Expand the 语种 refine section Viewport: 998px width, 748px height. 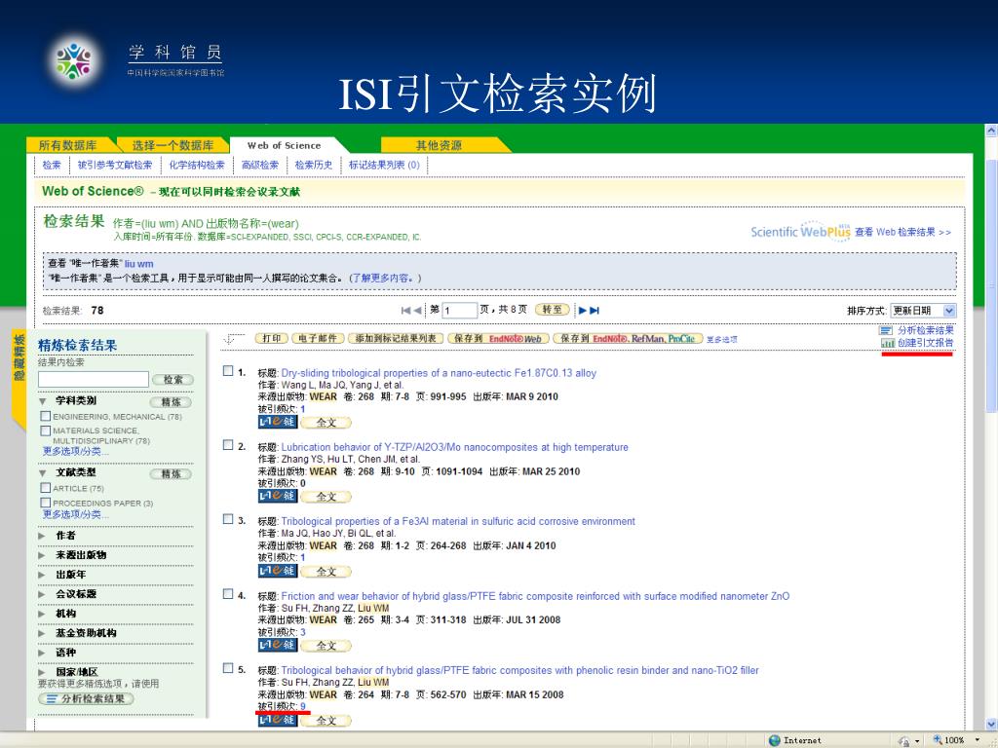pyautogui.click(x=42, y=653)
